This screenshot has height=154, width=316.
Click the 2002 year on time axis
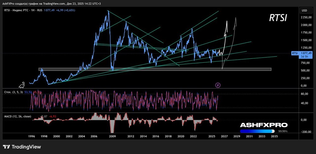tap(69, 136)
